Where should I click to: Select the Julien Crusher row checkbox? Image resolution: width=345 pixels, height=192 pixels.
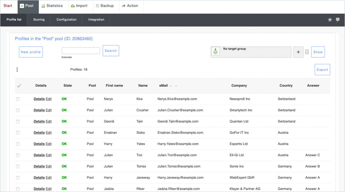18,110
